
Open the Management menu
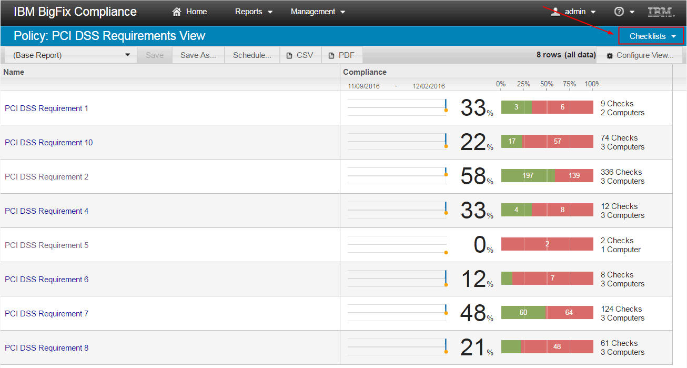[x=318, y=12]
